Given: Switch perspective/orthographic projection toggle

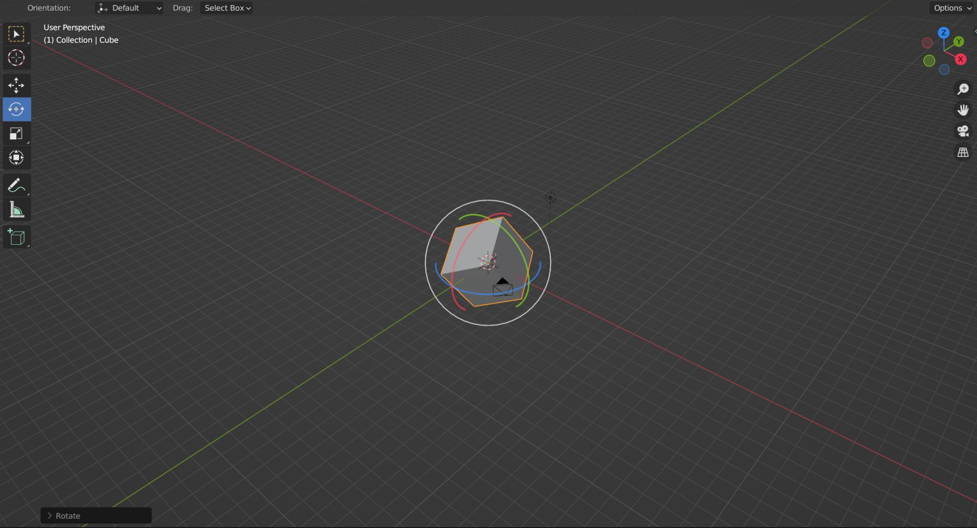Looking at the screenshot, I should coord(963,153).
